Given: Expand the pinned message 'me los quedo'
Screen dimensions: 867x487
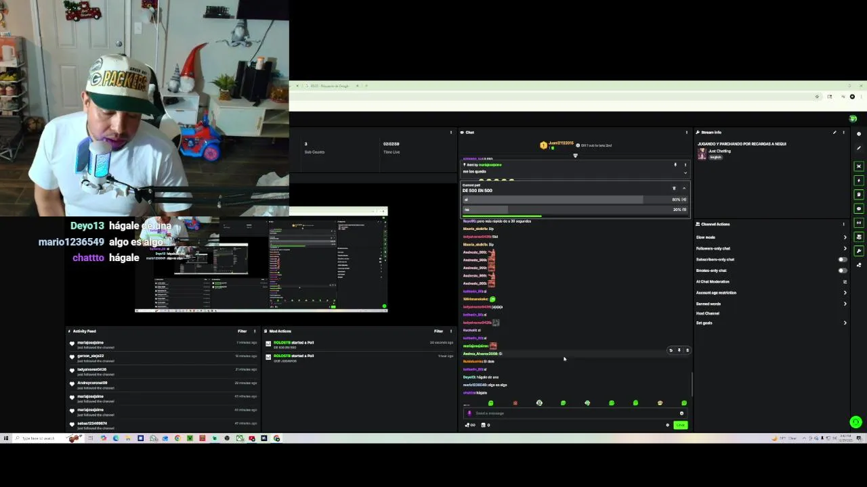Looking at the screenshot, I should 685,172.
